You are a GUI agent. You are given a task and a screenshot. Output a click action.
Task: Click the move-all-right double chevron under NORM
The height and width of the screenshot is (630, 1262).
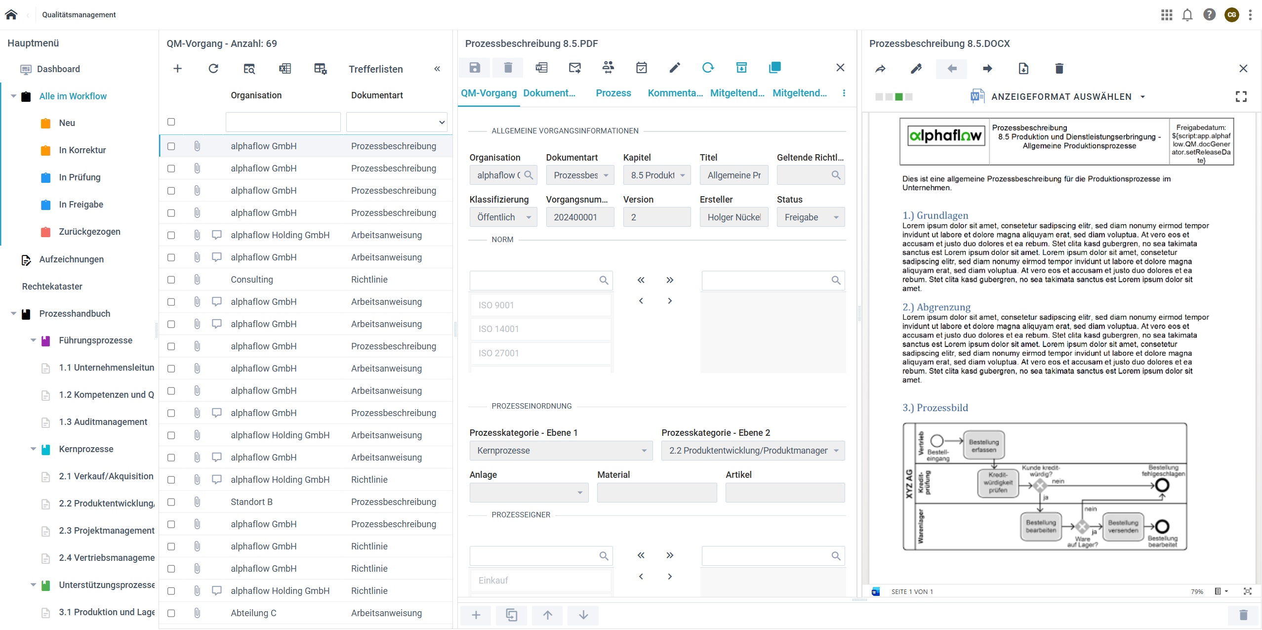[669, 280]
